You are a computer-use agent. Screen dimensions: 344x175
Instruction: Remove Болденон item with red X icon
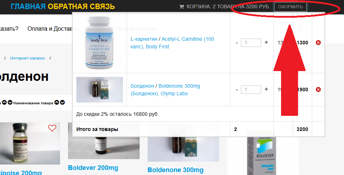(318, 89)
